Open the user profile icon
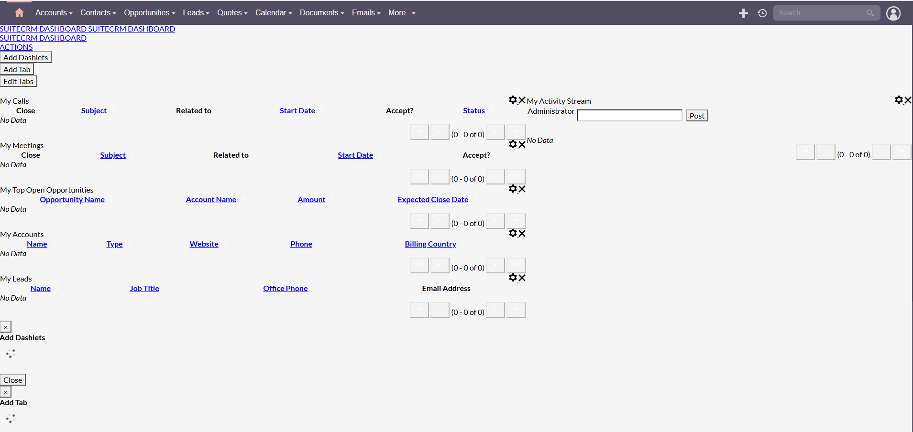 tap(893, 13)
